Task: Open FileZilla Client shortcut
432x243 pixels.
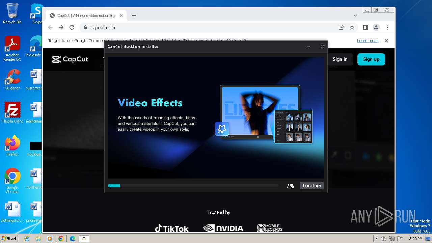Action: 12,113
